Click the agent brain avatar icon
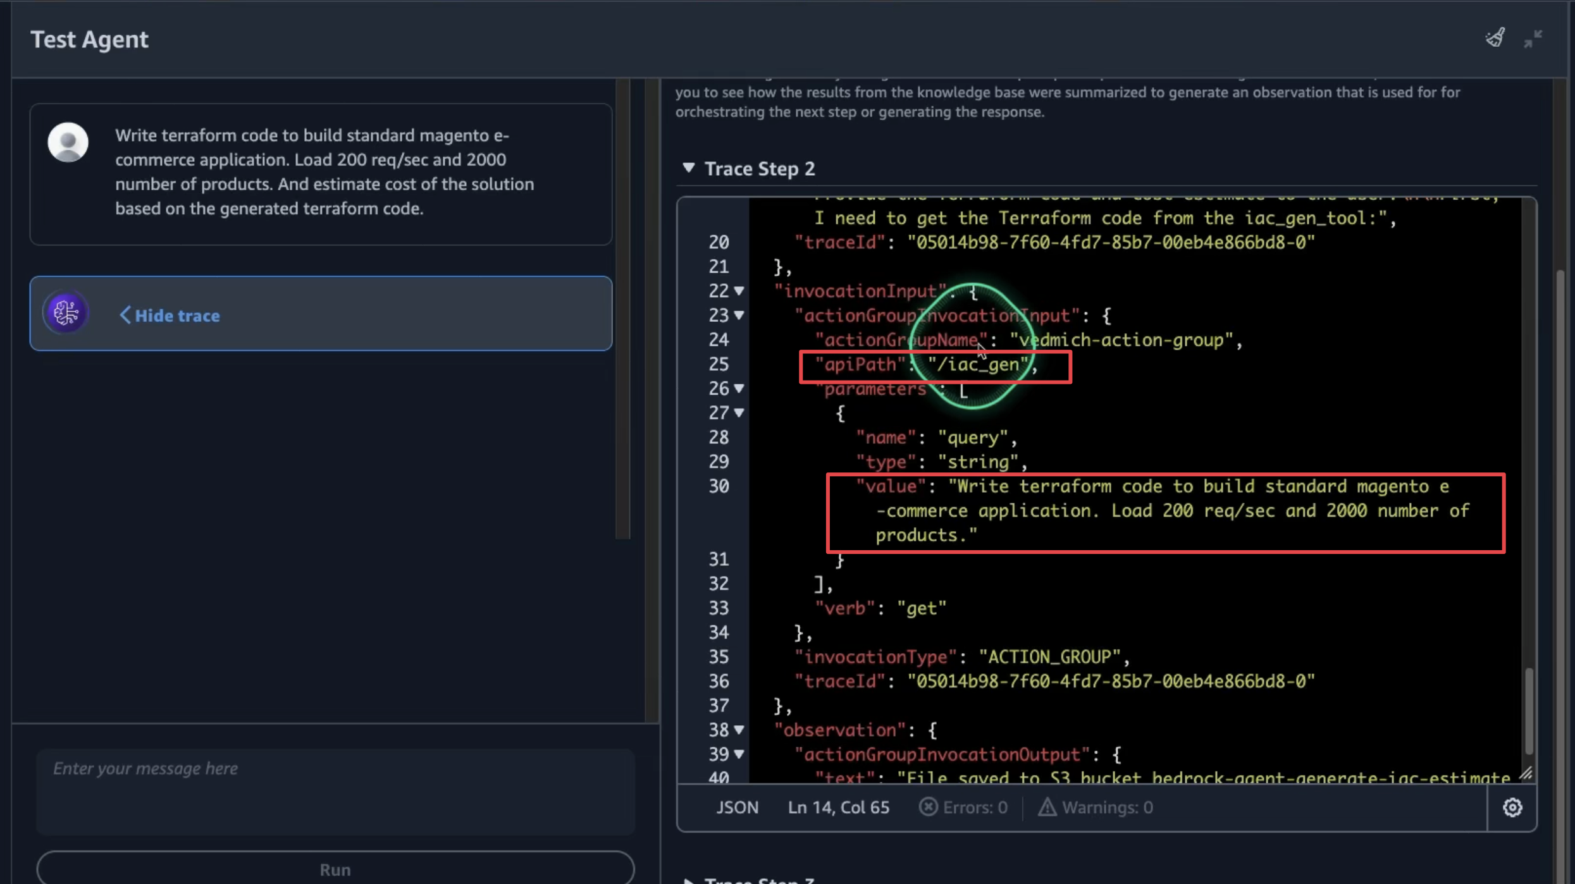Screen dimensions: 1575x884 click(66, 313)
